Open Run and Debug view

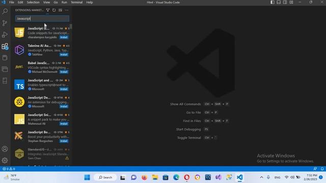pos(5,35)
